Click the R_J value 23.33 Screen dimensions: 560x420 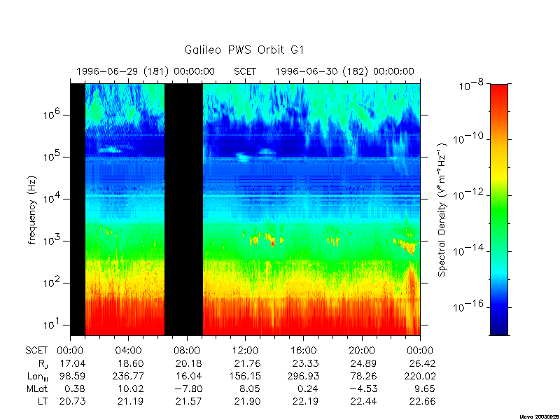(x=305, y=363)
